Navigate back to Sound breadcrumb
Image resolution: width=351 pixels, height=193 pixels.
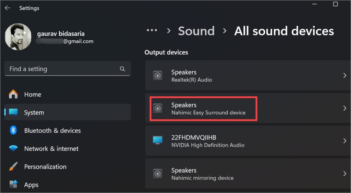[196, 31]
